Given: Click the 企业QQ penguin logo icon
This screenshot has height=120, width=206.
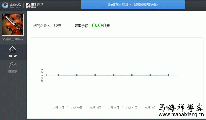Looking at the screenshot, I should 5,5.
